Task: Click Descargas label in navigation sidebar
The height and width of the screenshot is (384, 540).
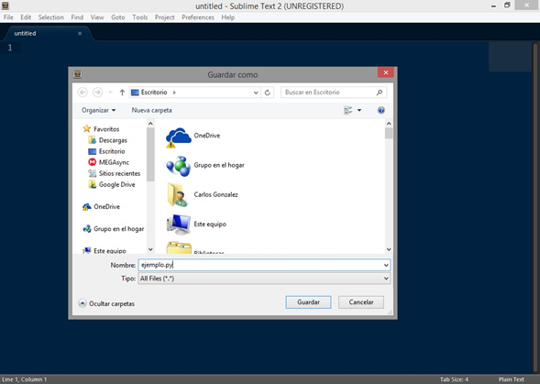Action: [113, 140]
